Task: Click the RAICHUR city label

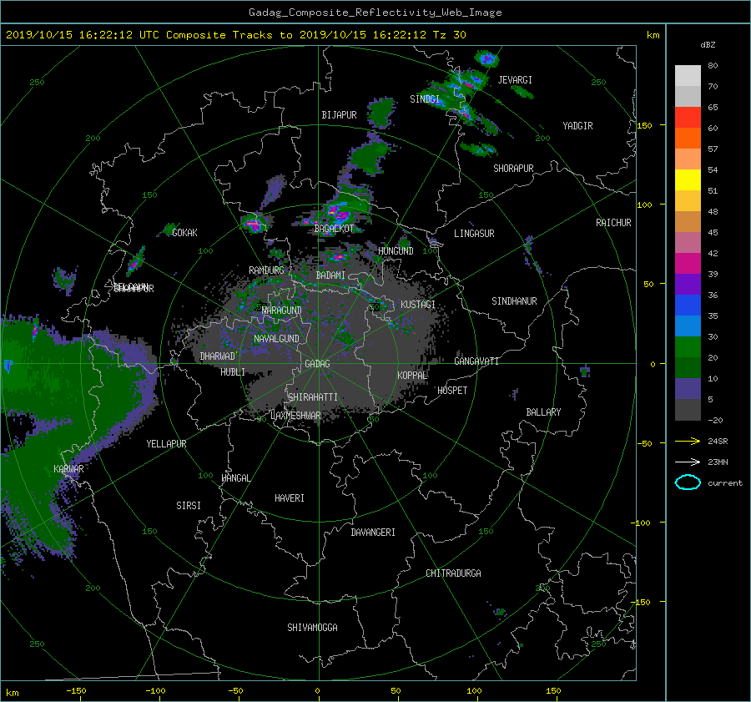Action: point(613,223)
